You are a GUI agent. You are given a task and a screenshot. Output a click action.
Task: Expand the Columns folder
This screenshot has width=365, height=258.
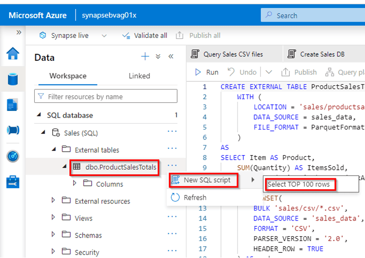pyautogui.click(x=75, y=183)
